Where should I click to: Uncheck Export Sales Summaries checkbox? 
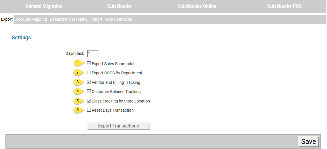89,63
